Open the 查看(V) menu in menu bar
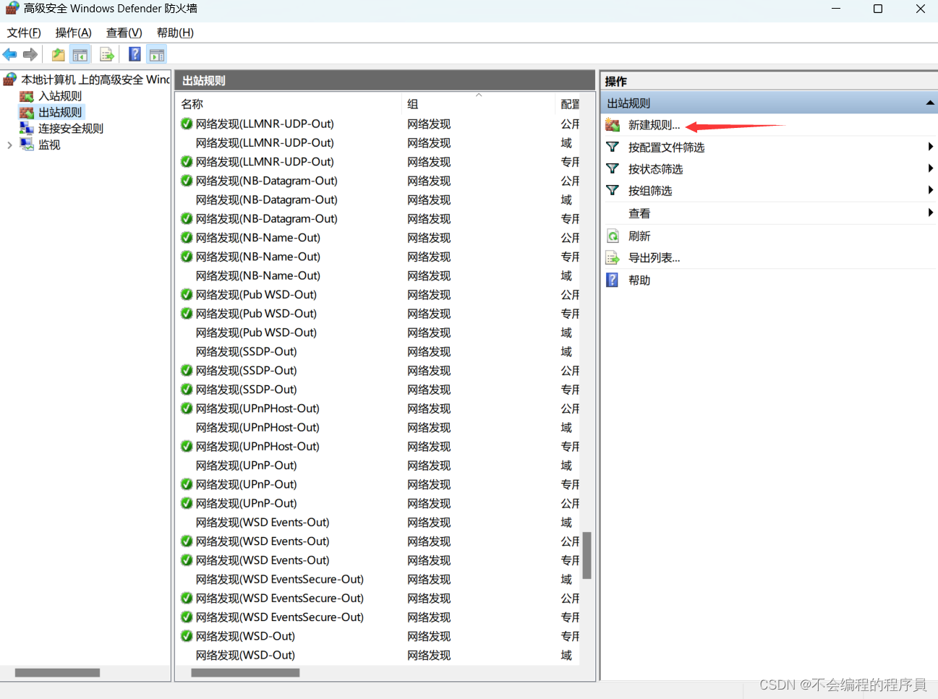 124,33
